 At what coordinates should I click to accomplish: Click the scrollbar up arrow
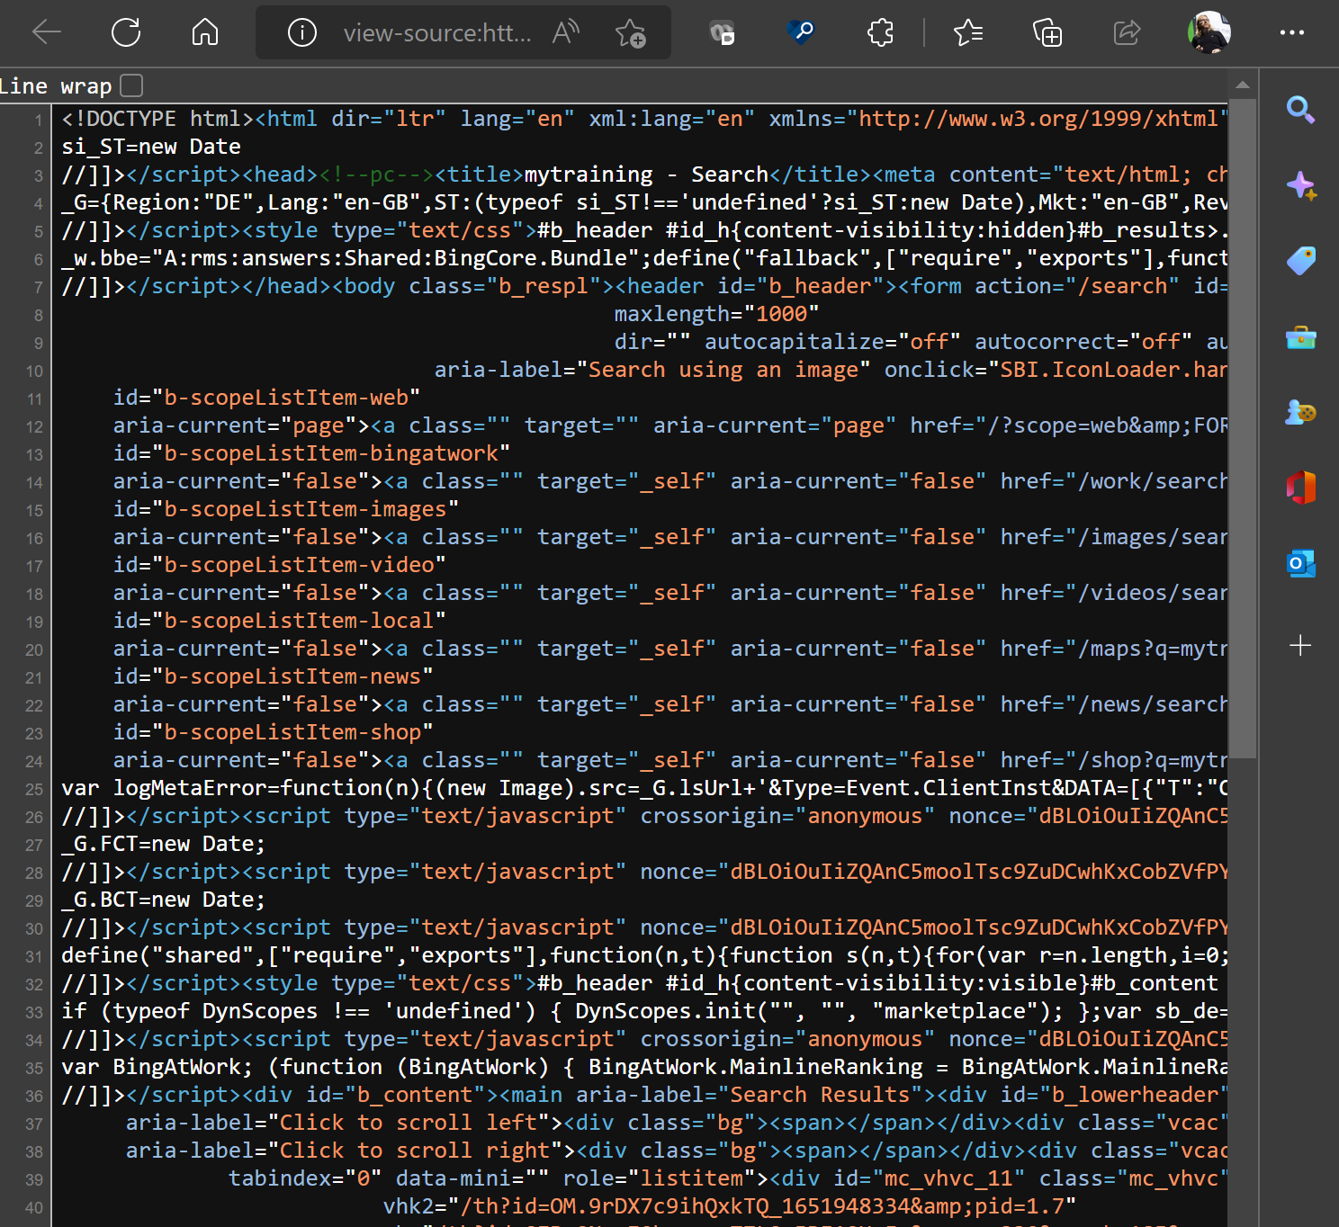pos(1242,85)
